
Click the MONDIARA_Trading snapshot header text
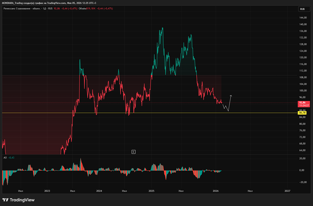click(49, 3)
